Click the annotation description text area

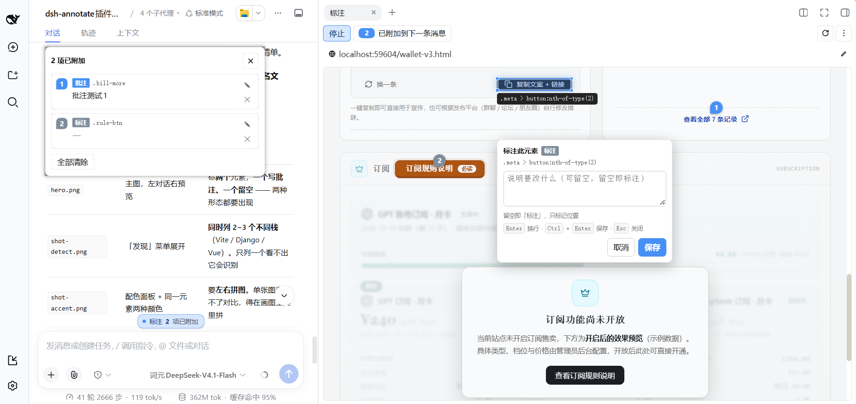click(585, 188)
